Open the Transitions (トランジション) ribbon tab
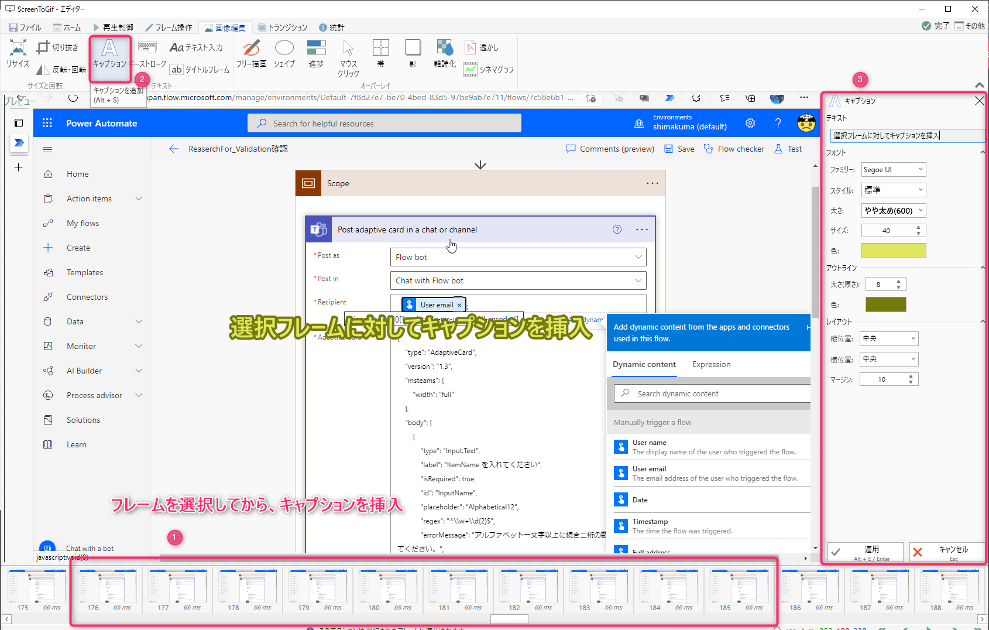The height and width of the screenshot is (630, 989). click(x=283, y=28)
